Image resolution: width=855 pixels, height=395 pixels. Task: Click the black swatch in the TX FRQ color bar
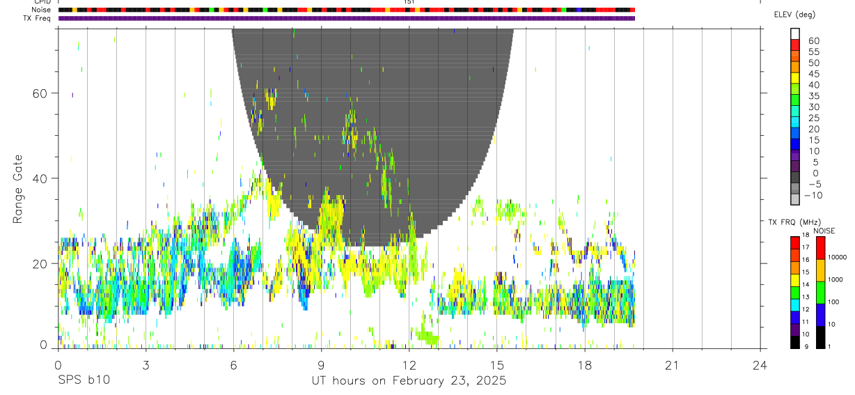pyautogui.click(x=795, y=342)
